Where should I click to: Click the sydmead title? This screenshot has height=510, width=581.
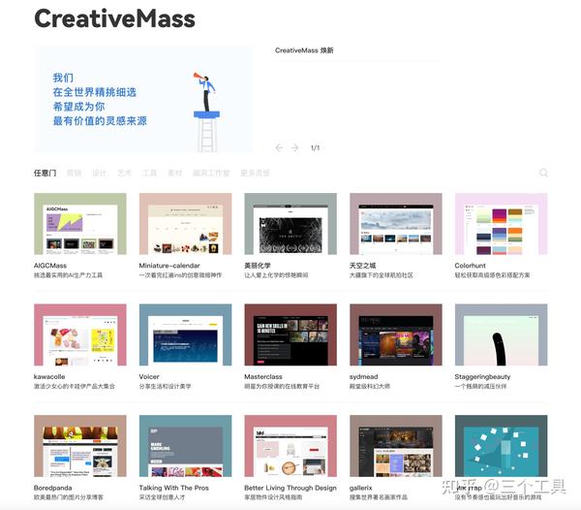click(x=363, y=376)
